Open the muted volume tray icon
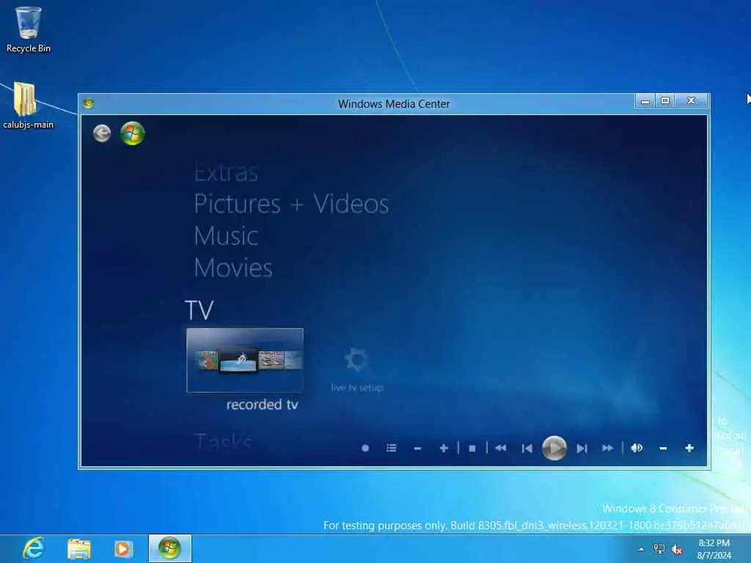The image size is (751, 563). pyautogui.click(x=677, y=549)
